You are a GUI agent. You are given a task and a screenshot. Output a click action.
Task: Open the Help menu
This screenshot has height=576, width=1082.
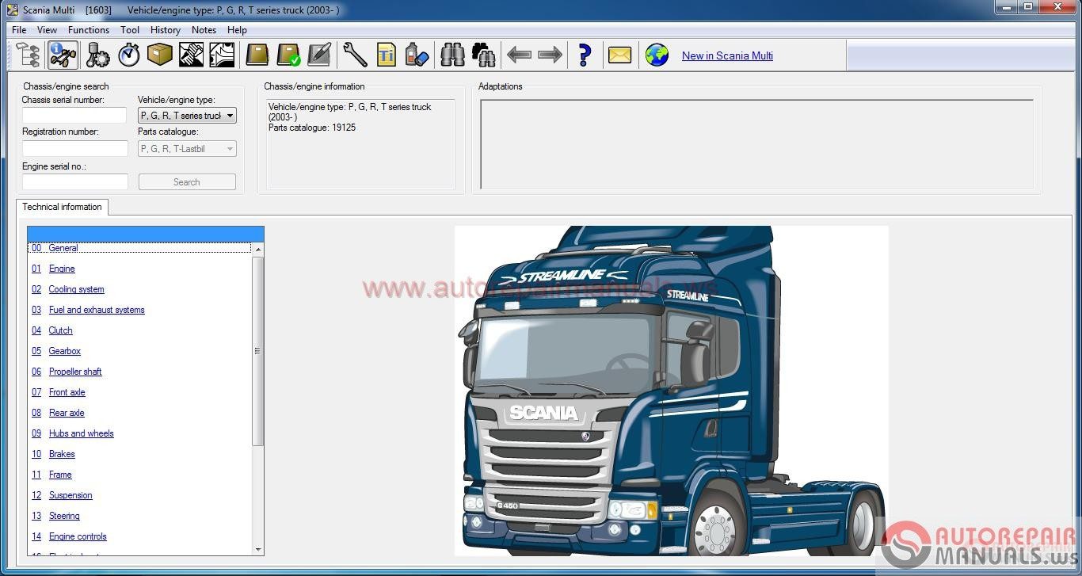[x=237, y=30]
